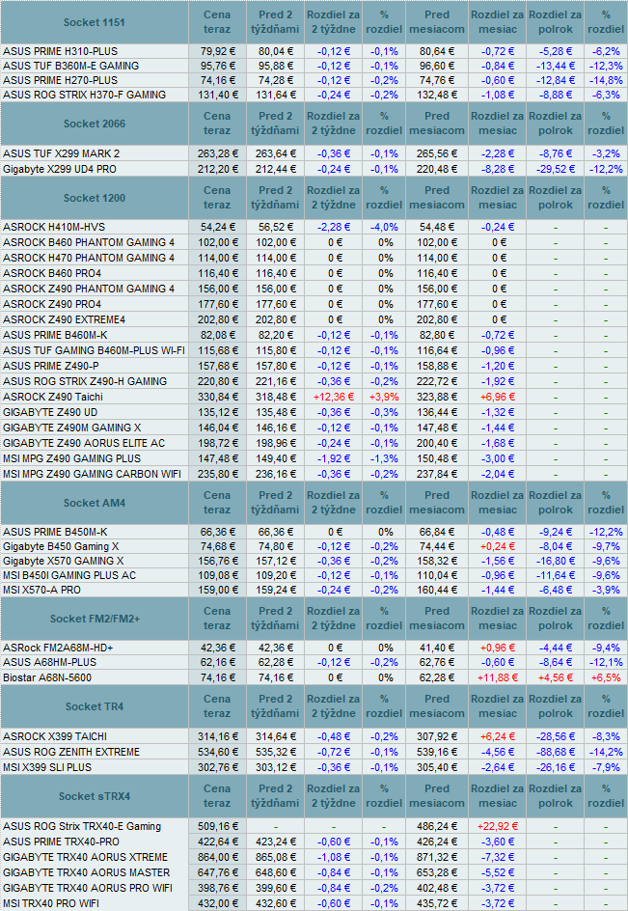Click the -4,0% cell for ASROCK H410M-HVS
Image resolution: width=628 pixels, height=911 pixels.
point(384,227)
